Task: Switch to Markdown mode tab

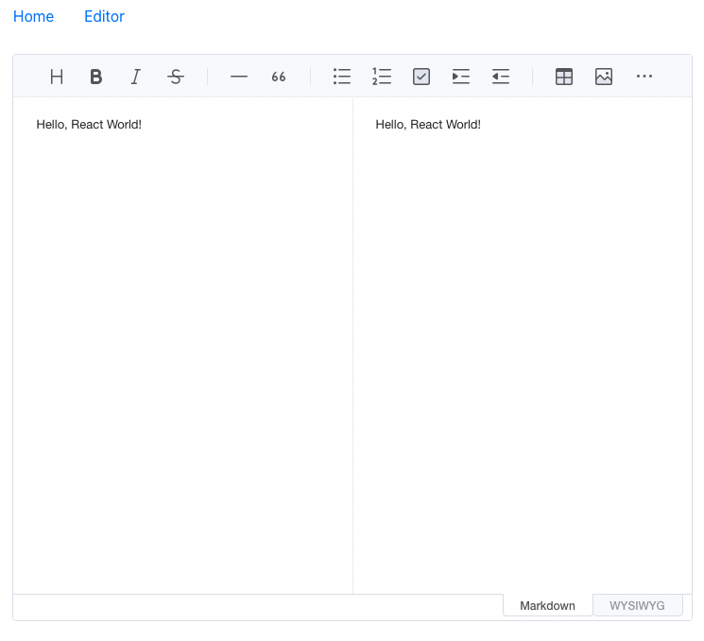Action: coord(547,605)
